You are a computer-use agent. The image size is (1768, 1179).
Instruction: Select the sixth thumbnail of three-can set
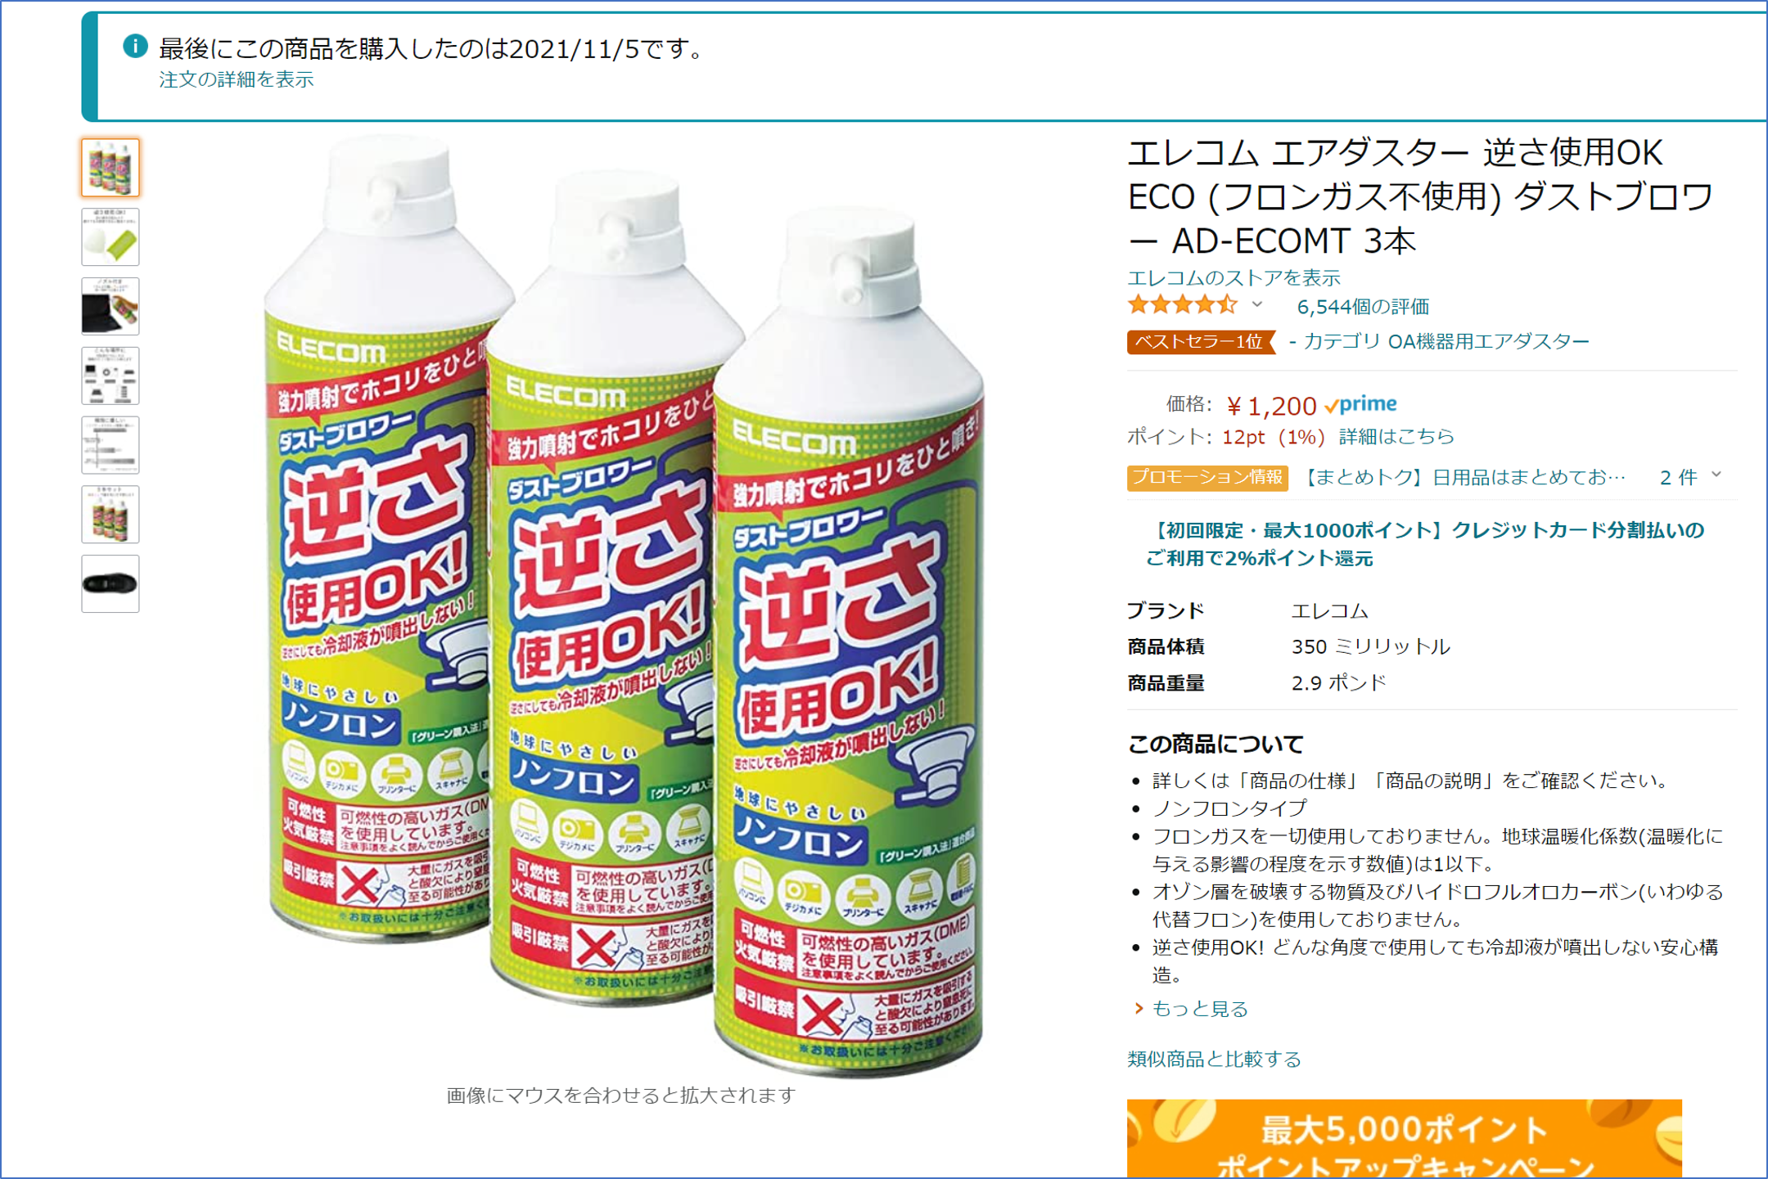coord(110,515)
